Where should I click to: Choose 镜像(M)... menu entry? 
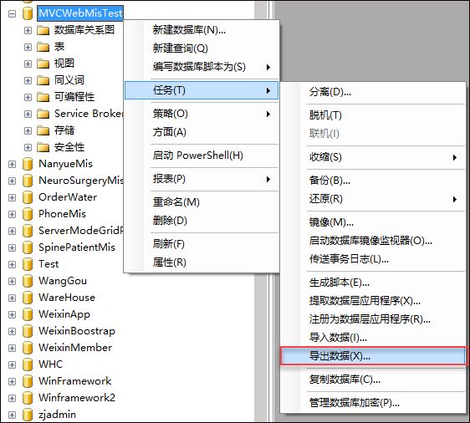point(373,222)
